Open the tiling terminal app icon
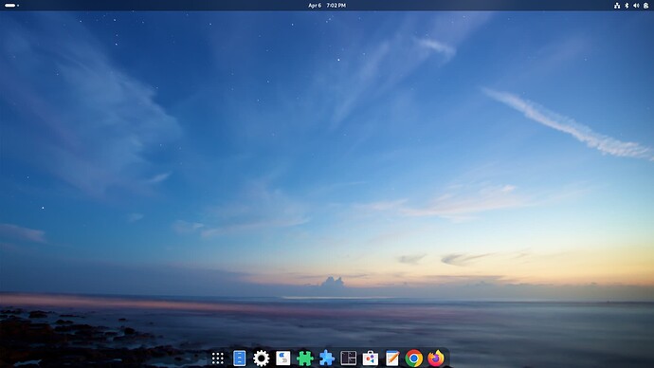Viewport: 654px width, 368px height. click(x=348, y=358)
